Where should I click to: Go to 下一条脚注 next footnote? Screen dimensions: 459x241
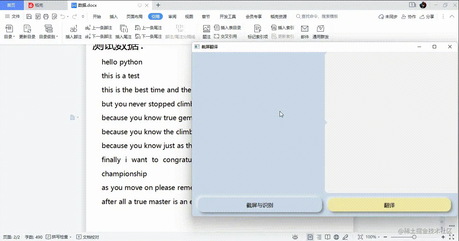99,37
